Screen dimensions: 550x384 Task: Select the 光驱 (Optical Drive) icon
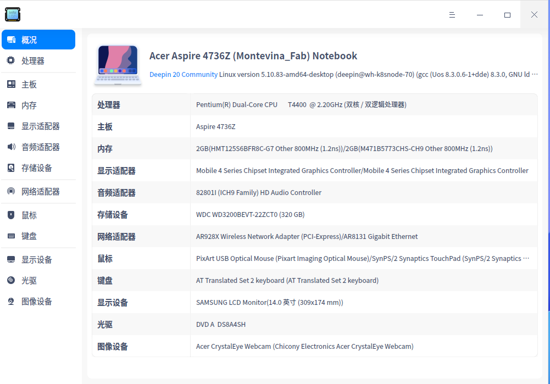10,280
